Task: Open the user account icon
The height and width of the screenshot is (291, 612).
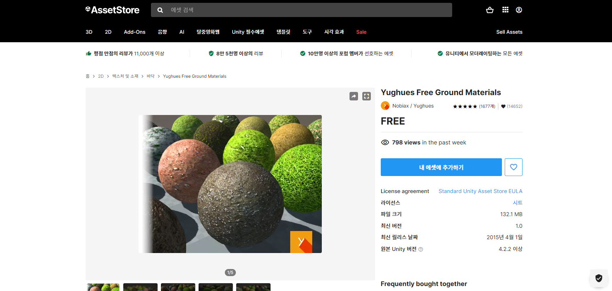Action: coord(519,10)
